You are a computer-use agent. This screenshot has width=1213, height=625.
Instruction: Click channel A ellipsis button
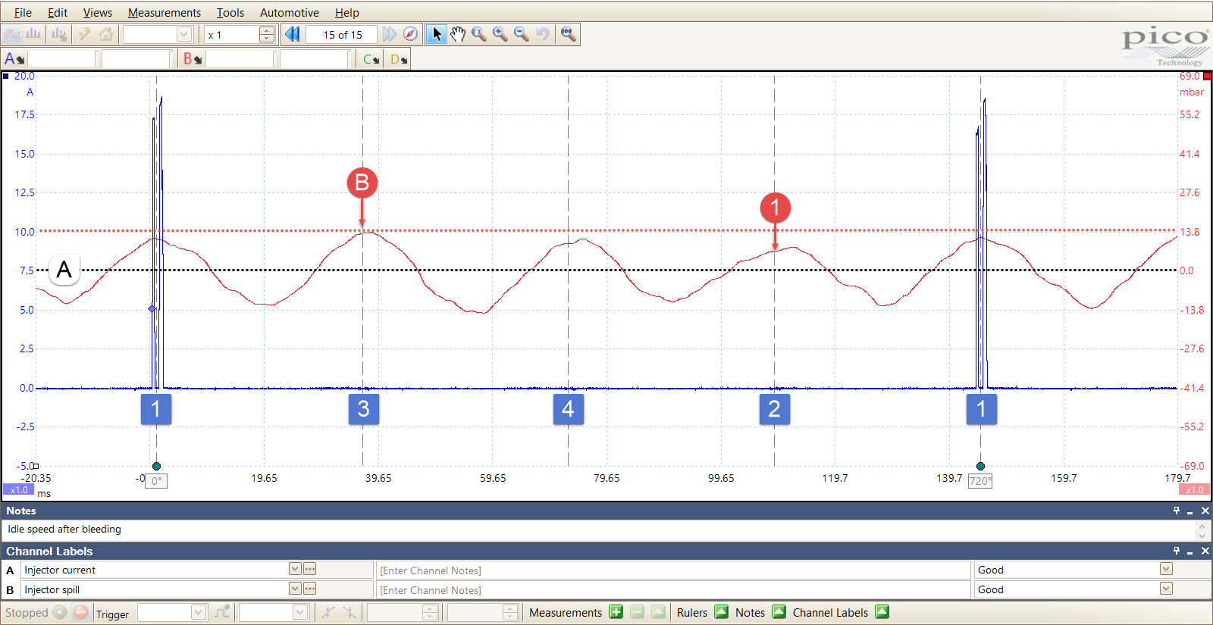[x=309, y=569]
